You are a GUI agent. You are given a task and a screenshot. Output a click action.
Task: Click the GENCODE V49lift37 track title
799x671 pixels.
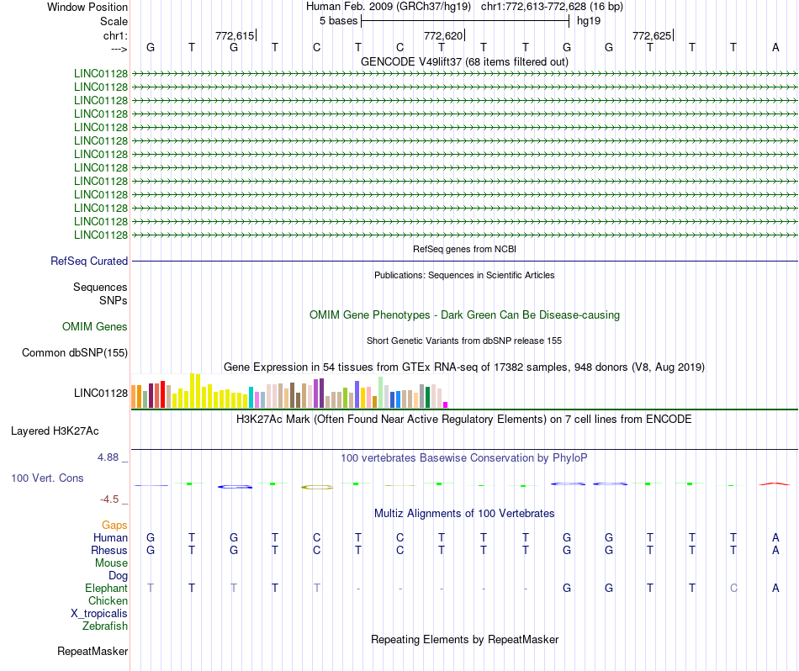(464, 61)
